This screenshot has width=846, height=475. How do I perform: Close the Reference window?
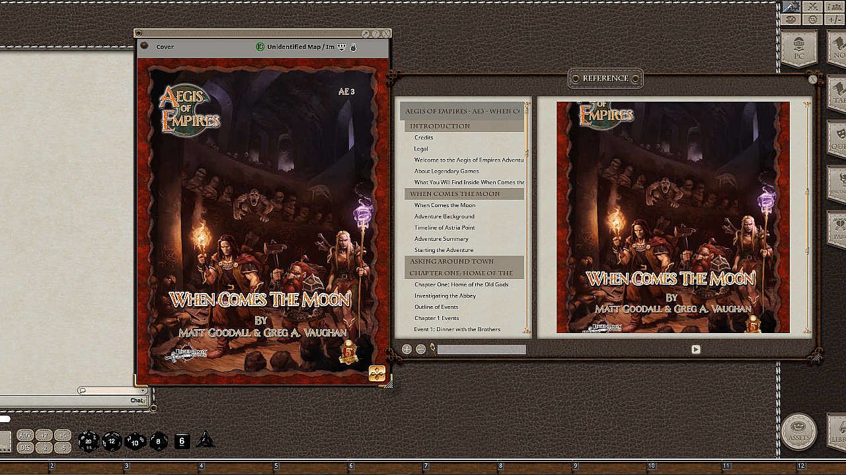pos(813,79)
